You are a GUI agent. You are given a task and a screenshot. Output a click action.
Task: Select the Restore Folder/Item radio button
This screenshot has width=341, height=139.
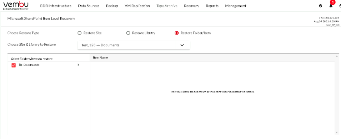click(177, 33)
